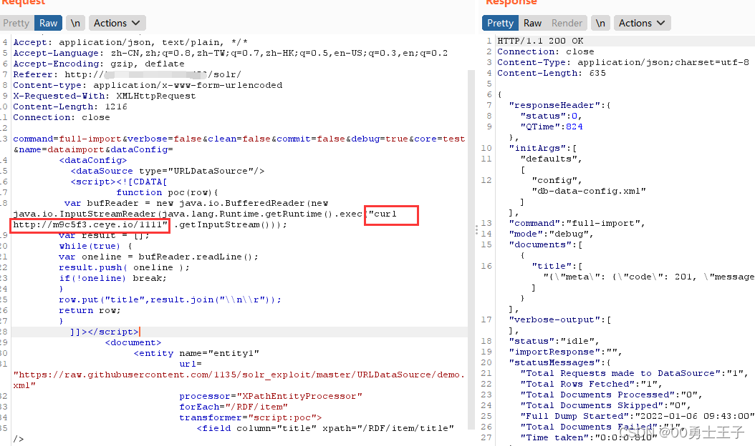This screenshot has width=755, height=446.
Task: Click the <document> tag line
Action: [x=133, y=342]
